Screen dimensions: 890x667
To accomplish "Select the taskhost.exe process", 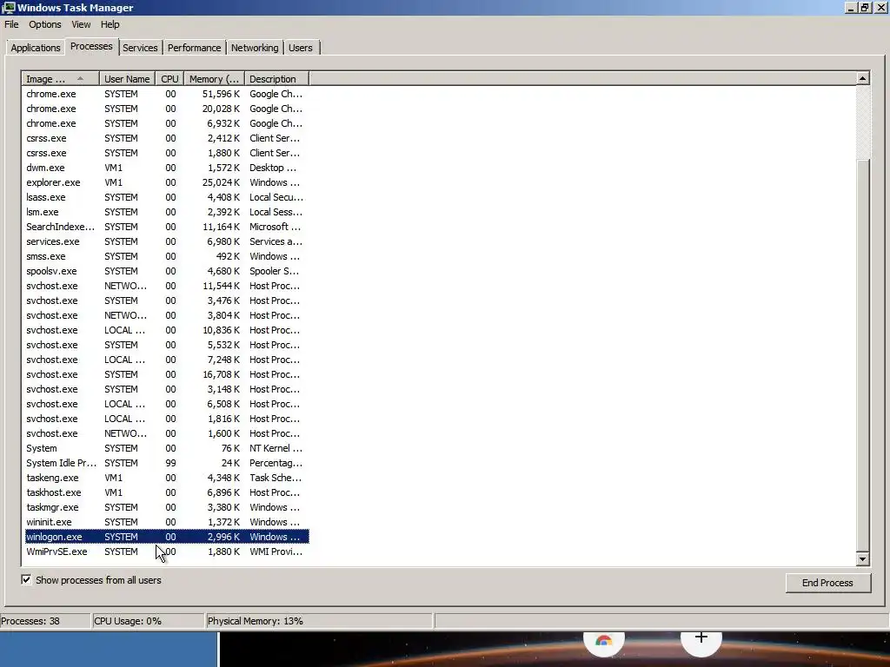I will pyautogui.click(x=167, y=492).
